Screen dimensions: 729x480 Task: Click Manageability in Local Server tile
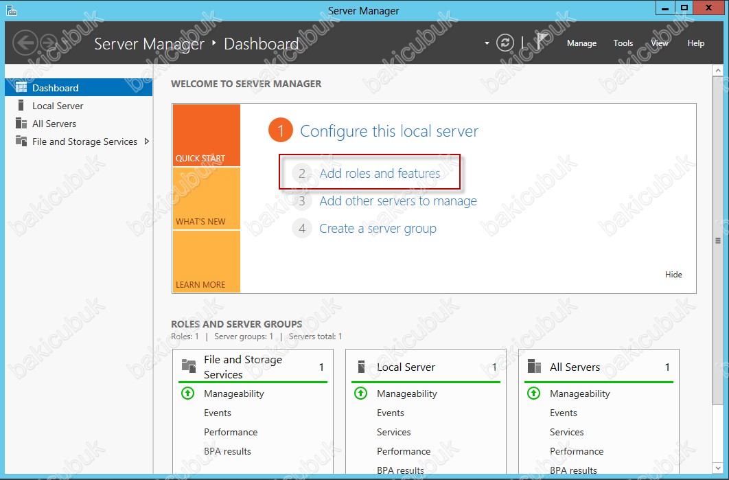point(407,393)
